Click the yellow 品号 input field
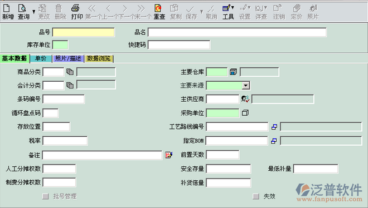368x208 pixels. (x=84, y=32)
